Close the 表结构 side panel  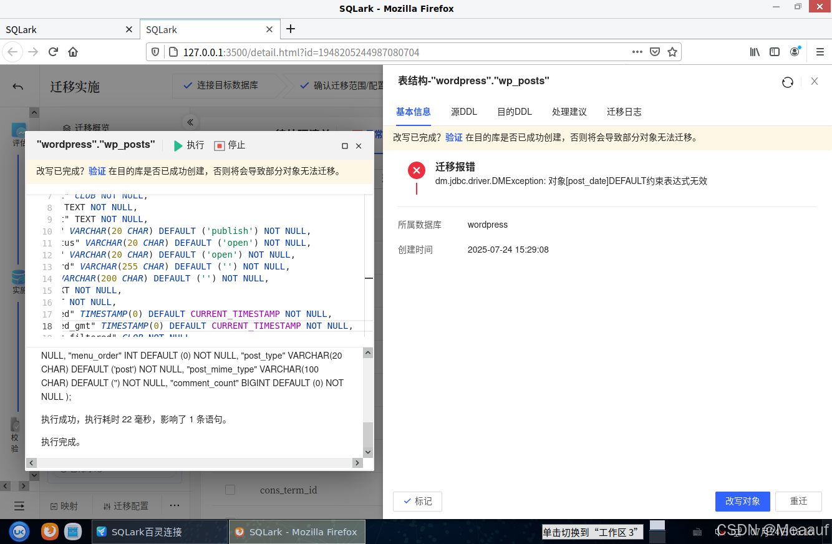pos(815,81)
